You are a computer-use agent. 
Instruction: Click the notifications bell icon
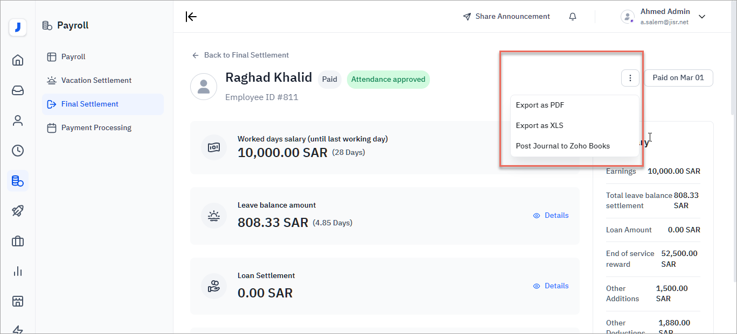[573, 17]
